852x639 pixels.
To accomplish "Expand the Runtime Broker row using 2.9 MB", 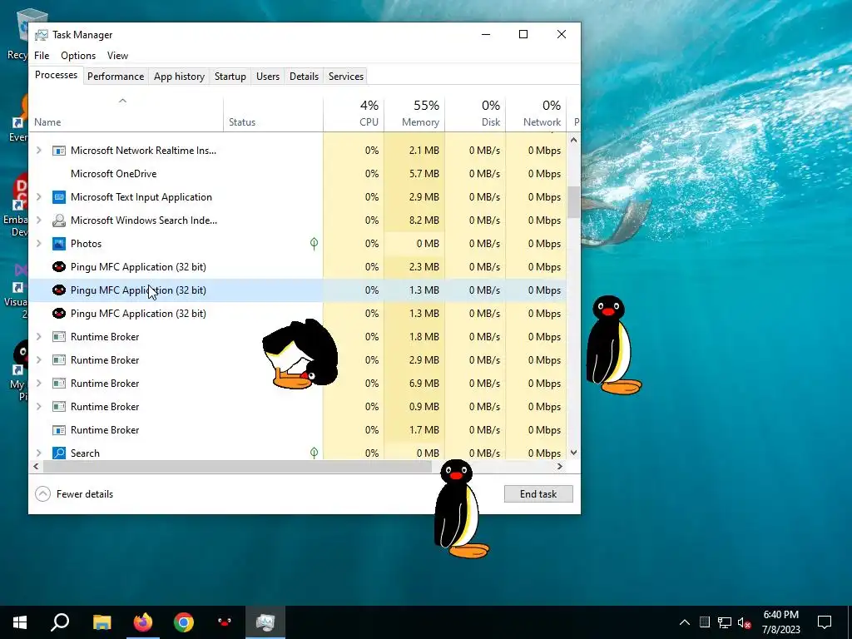I will pyautogui.click(x=38, y=359).
